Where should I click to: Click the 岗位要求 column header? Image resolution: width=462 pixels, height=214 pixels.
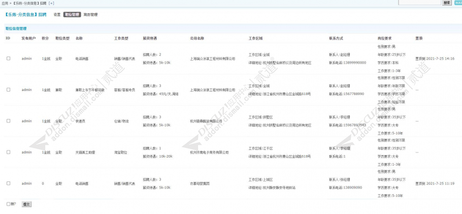(x=384, y=38)
